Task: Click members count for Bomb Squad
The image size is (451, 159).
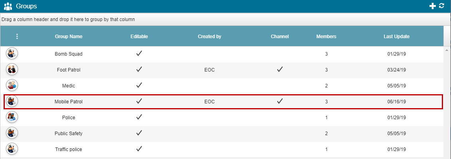Action: click(x=327, y=54)
